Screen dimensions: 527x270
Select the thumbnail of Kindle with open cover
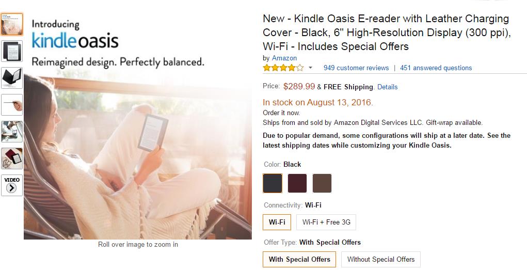11,78
